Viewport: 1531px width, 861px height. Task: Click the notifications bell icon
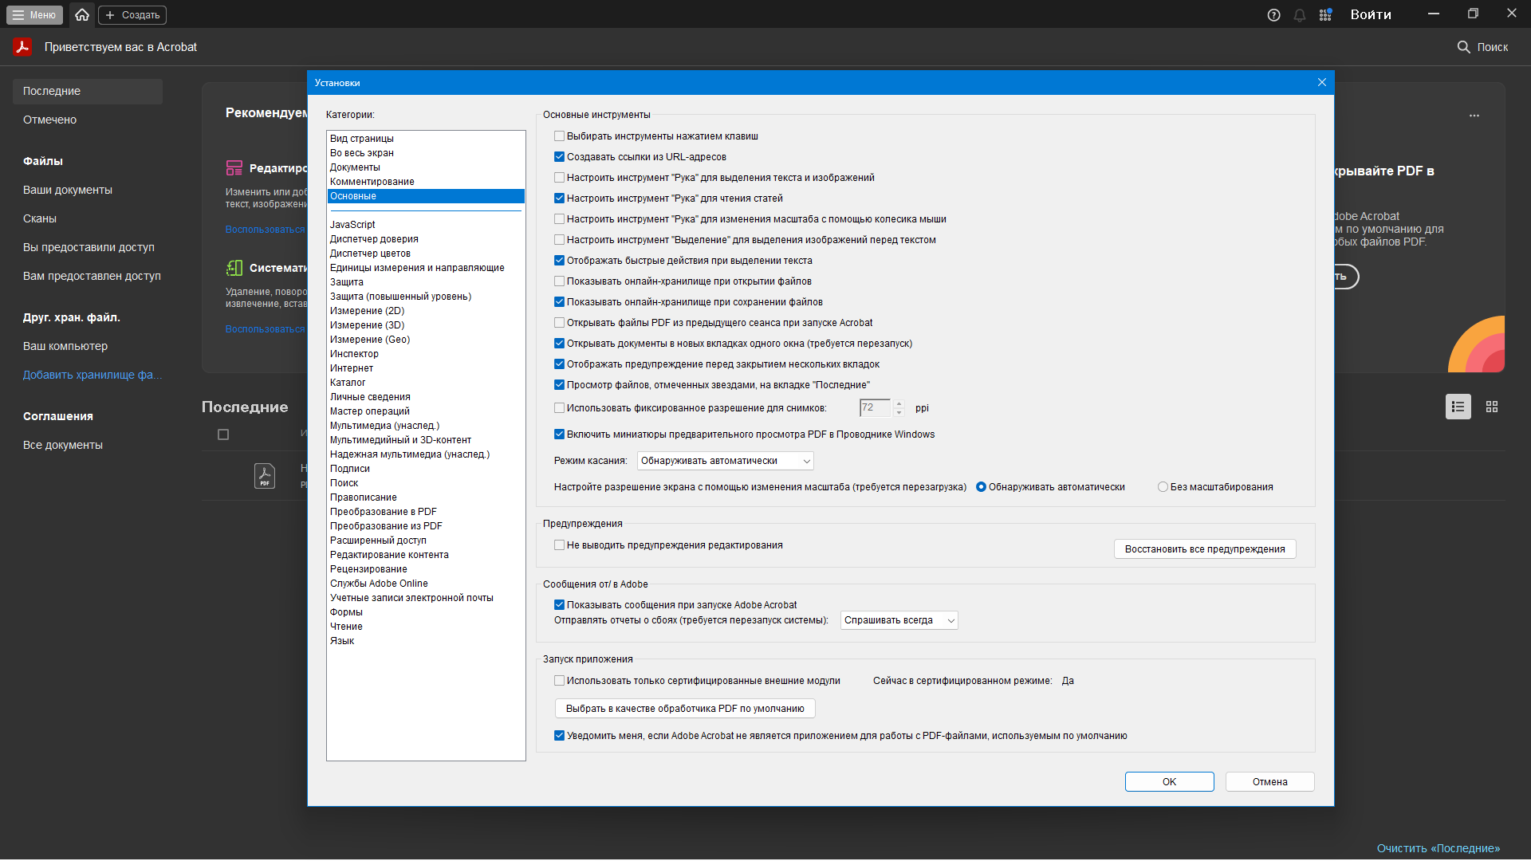tap(1300, 15)
